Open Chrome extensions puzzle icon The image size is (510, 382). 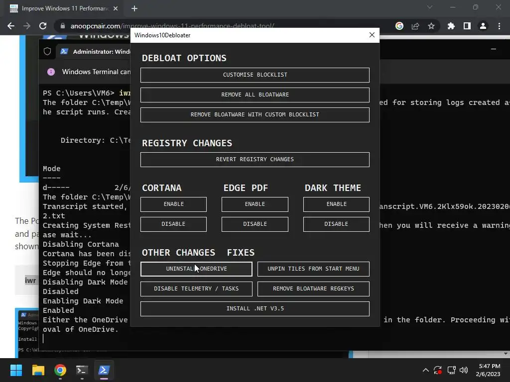(451, 26)
